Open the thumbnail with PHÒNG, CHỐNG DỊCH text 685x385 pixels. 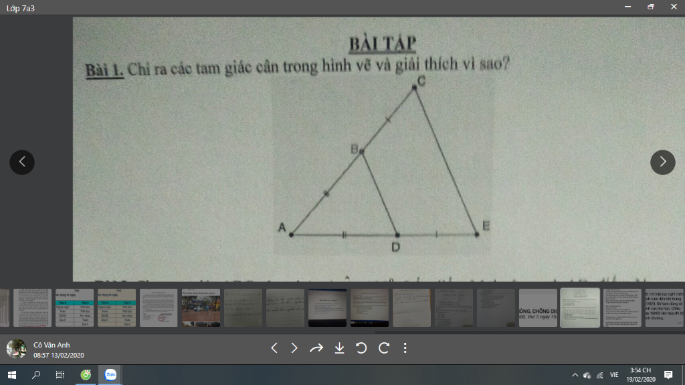[539, 307]
